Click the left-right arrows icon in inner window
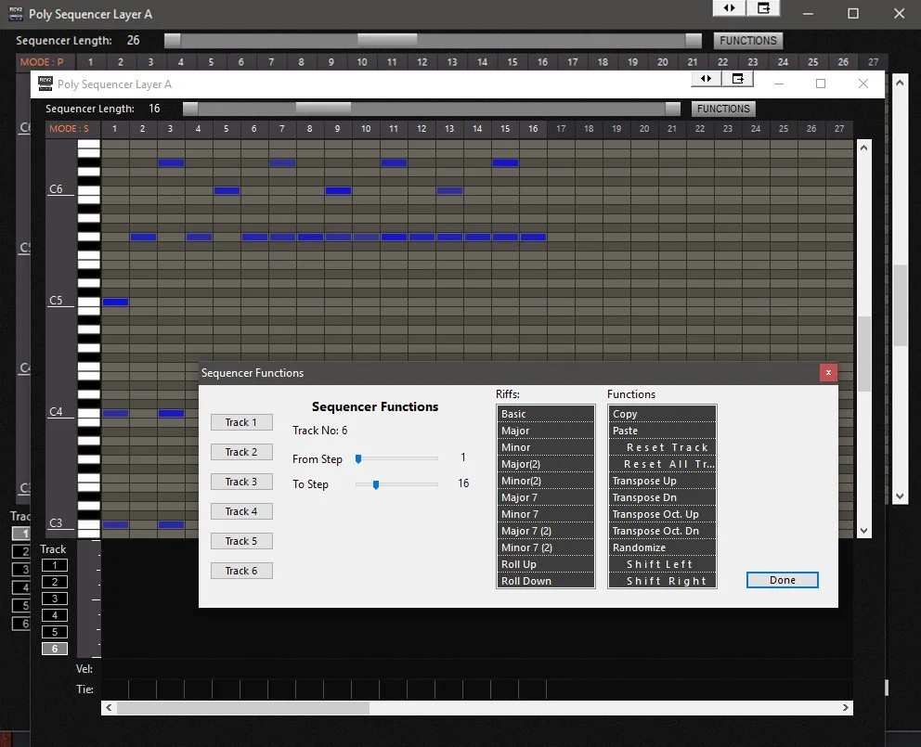The width and height of the screenshot is (921, 747). 706,78
